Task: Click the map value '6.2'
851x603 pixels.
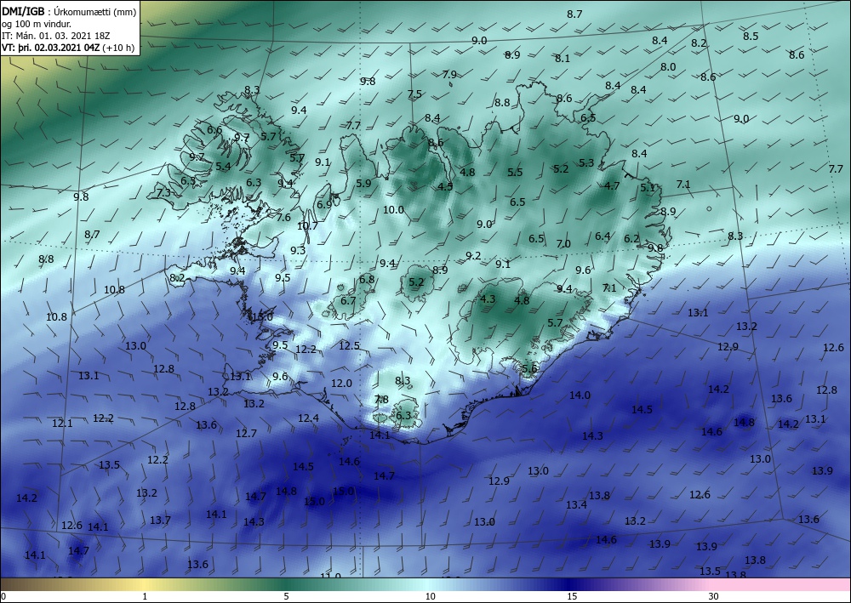Action: [x=631, y=239]
